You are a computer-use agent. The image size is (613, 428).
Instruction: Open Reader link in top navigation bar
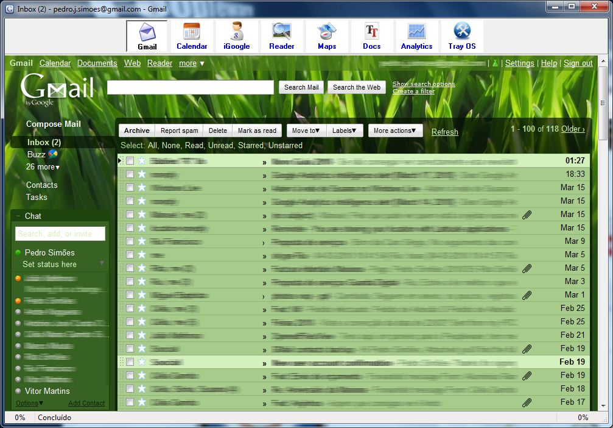(159, 63)
